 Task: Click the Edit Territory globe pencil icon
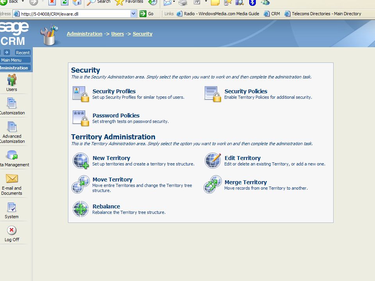coord(212,161)
